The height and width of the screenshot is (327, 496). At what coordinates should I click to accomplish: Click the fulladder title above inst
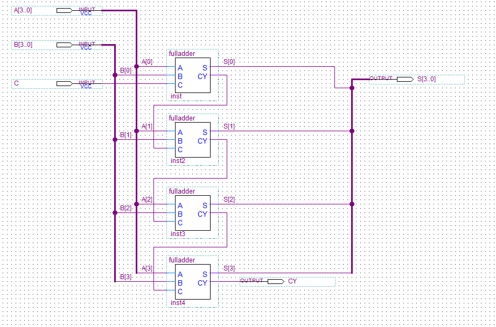pyautogui.click(x=182, y=54)
